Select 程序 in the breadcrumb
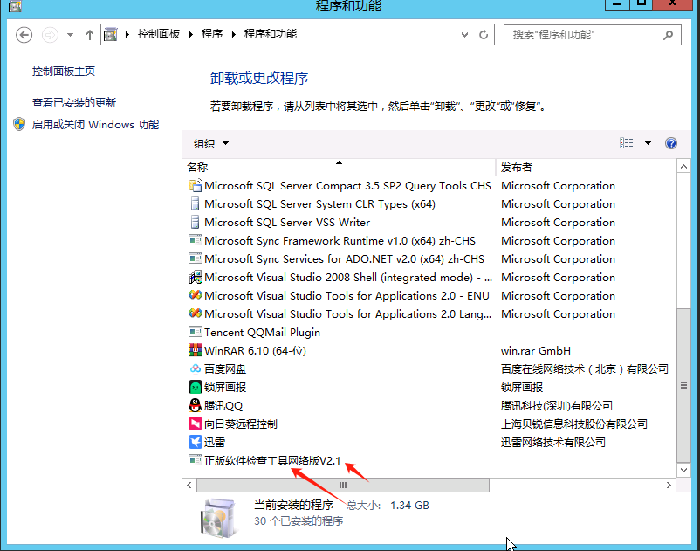The width and height of the screenshot is (700, 551). point(212,34)
